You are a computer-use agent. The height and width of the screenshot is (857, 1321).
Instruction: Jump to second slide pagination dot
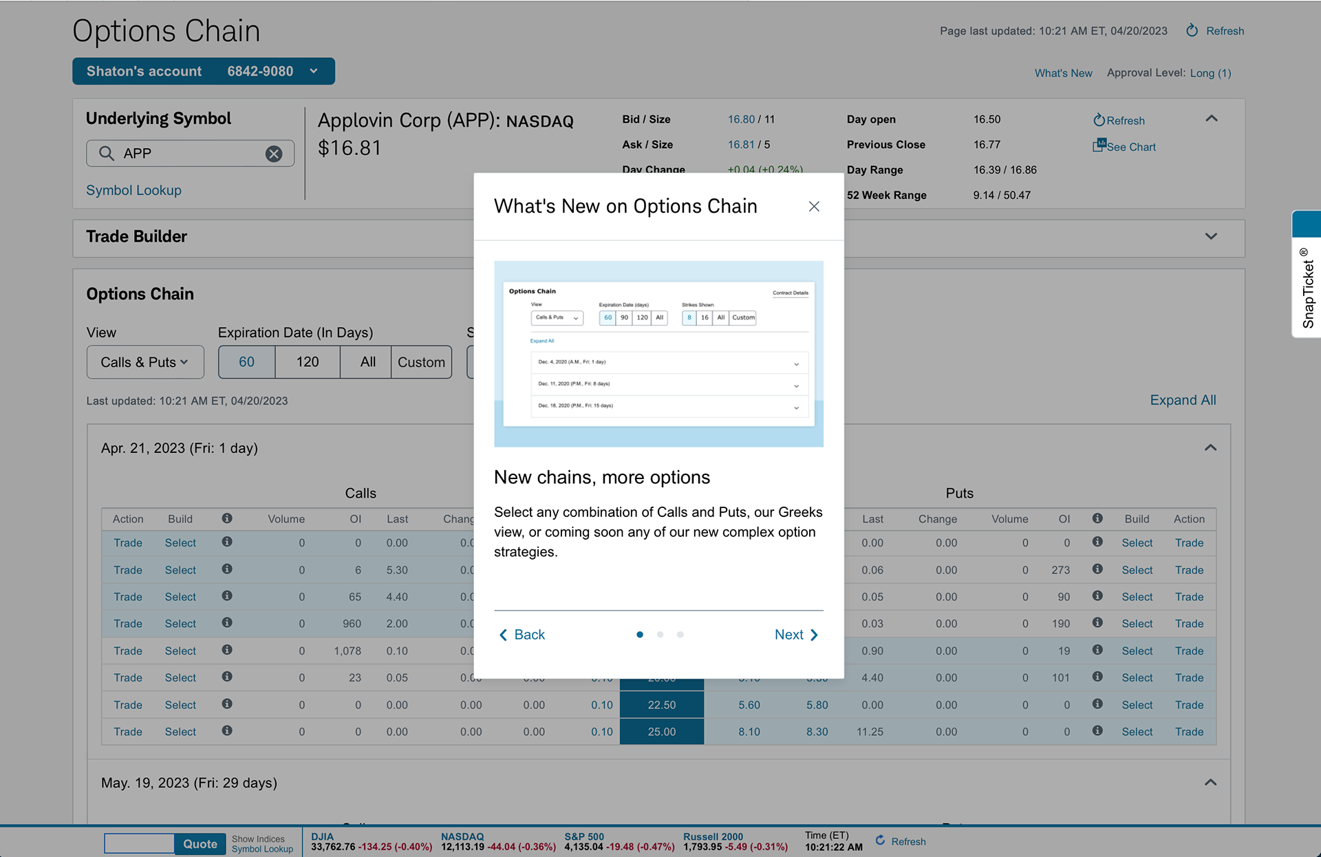(x=660, y=635)
